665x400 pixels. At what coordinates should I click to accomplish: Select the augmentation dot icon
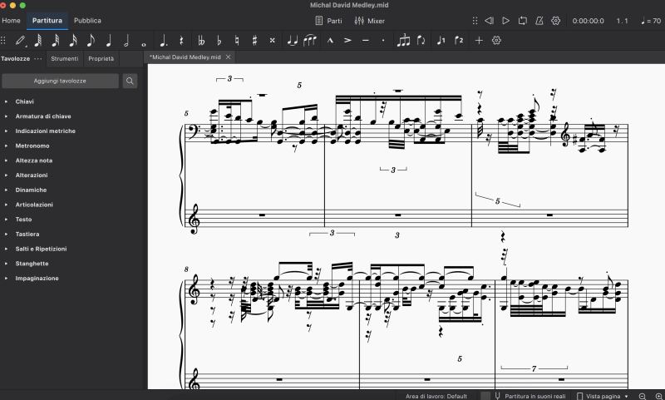[x=162, y=40]
